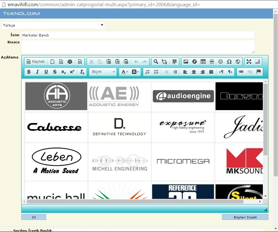Click the Redo arrow

click(x=145, y=62)
